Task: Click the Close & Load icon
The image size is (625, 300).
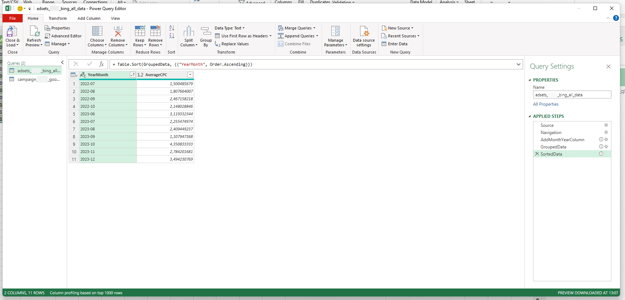Action: (12, 32)
